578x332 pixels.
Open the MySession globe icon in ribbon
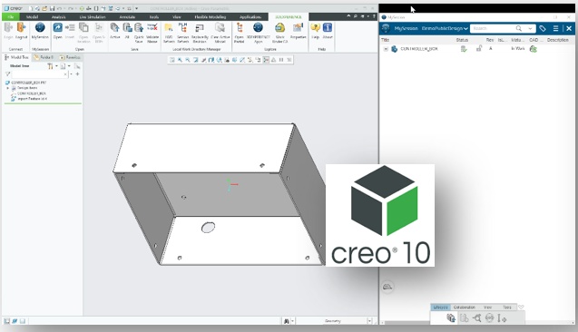pos(40,27)
